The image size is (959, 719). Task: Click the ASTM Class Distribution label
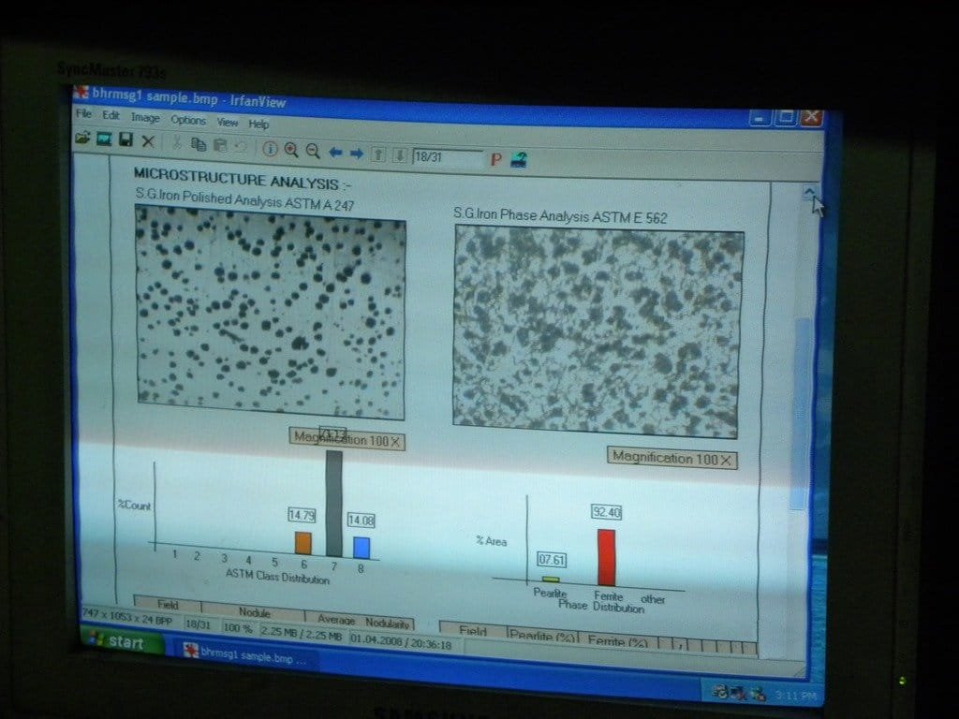click(277, 576)
